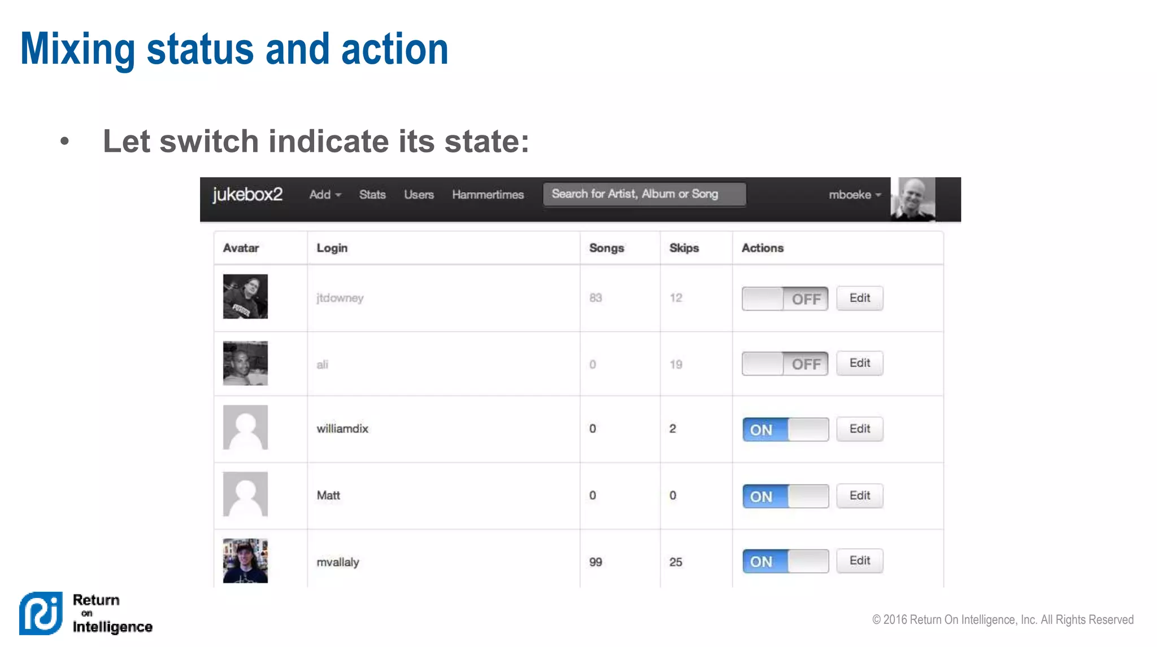1157x647 pixels.
Task: Click the jukebox2 brand logo
Action: (247, 195)
